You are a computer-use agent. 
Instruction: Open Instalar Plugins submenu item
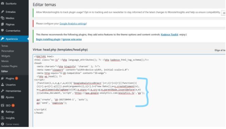coord(10,66)
